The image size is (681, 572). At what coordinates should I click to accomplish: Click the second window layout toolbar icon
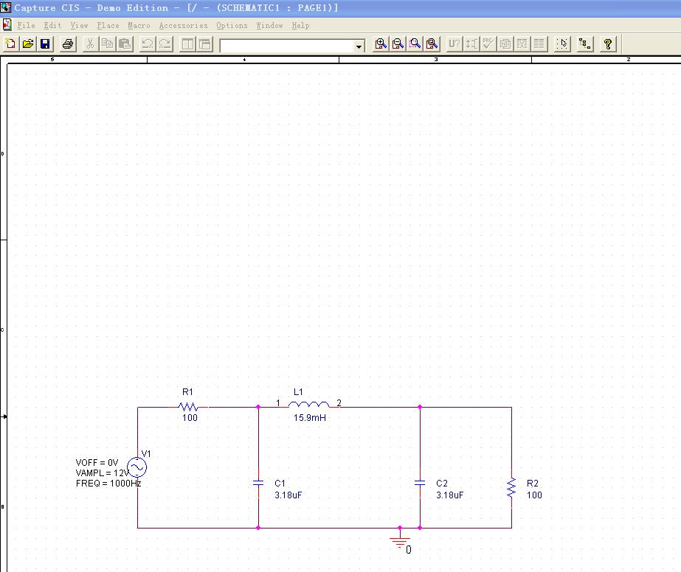(x=204, y=43)
